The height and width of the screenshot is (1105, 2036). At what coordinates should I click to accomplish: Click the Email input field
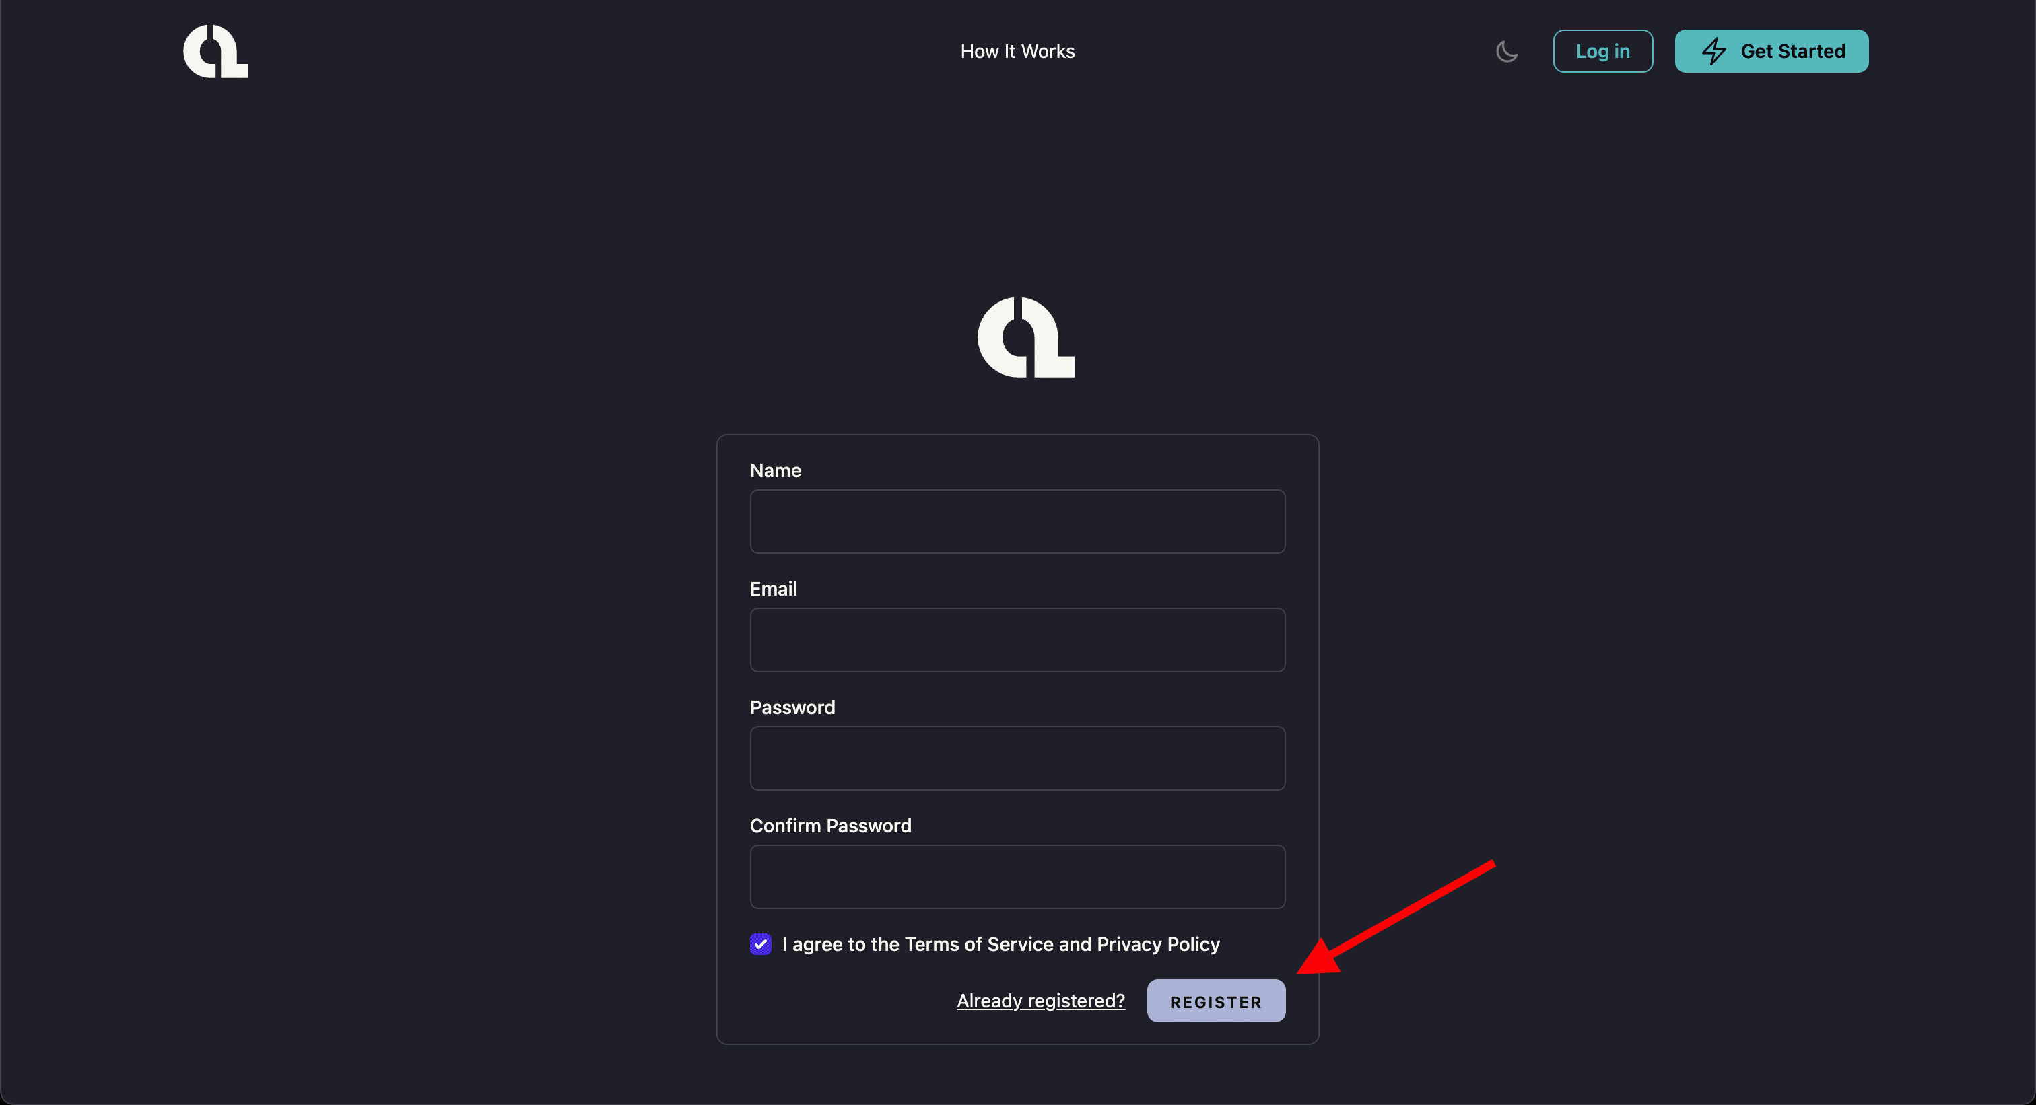[x=1018, y=639]
